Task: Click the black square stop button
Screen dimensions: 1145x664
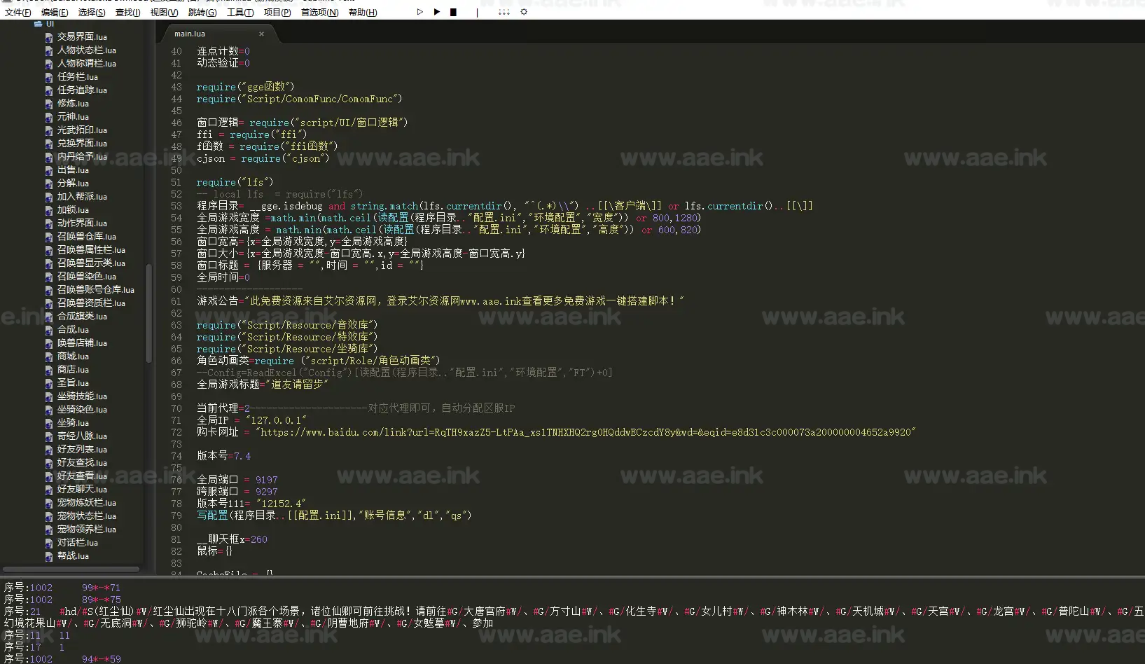Action: (x=453, y=12)
